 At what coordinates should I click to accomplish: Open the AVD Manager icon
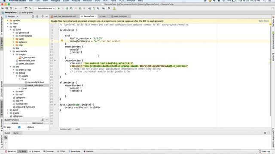point(94,8)
